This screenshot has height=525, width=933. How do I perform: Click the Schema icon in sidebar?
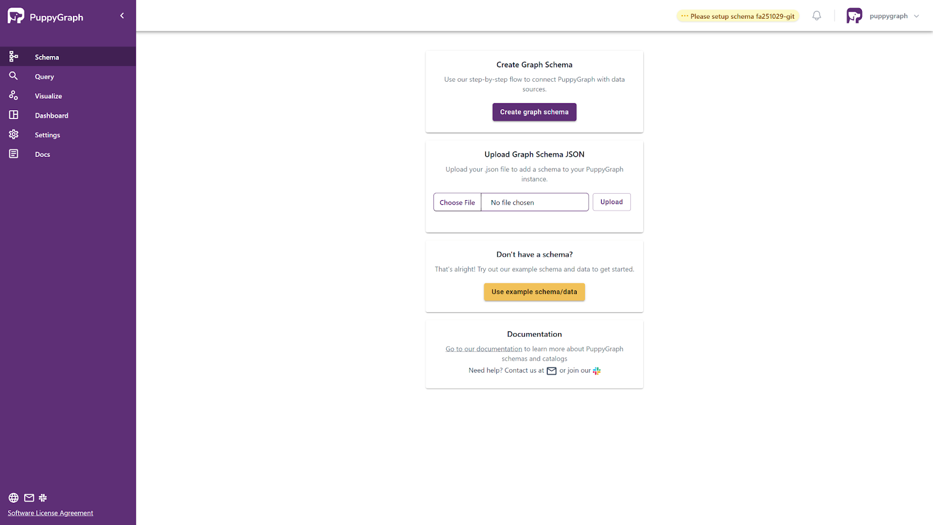[x=13, y=57]
